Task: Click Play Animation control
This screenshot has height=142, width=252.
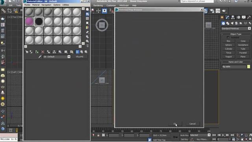Action: (223, 135)
